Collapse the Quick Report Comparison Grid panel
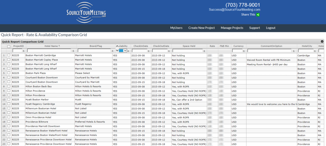This screenshot has width=326, height=146. click(x=322, y=41)
